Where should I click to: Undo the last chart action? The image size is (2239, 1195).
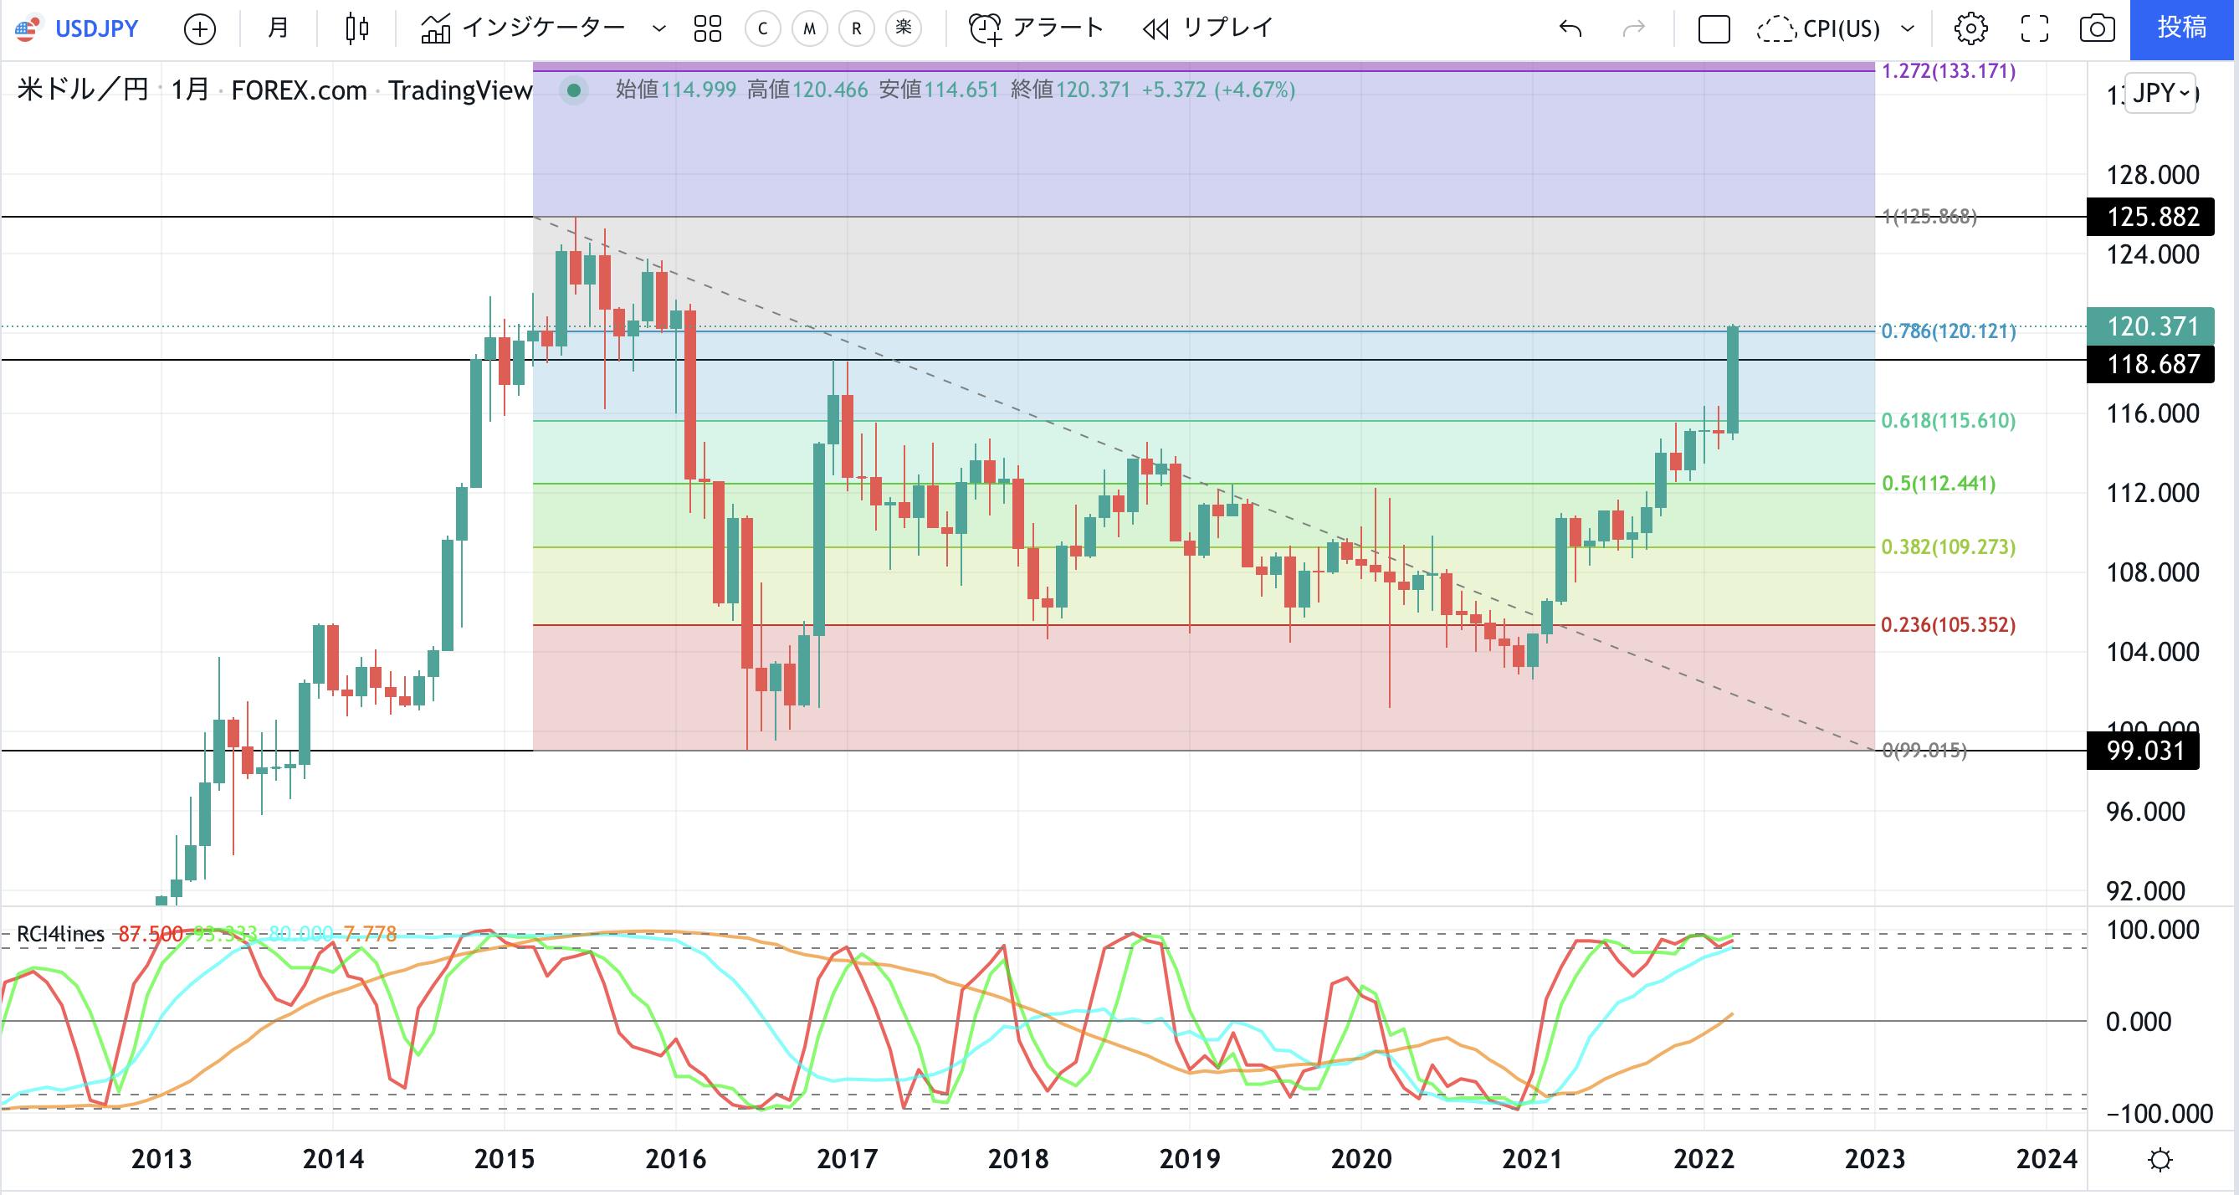[1570, 28]
